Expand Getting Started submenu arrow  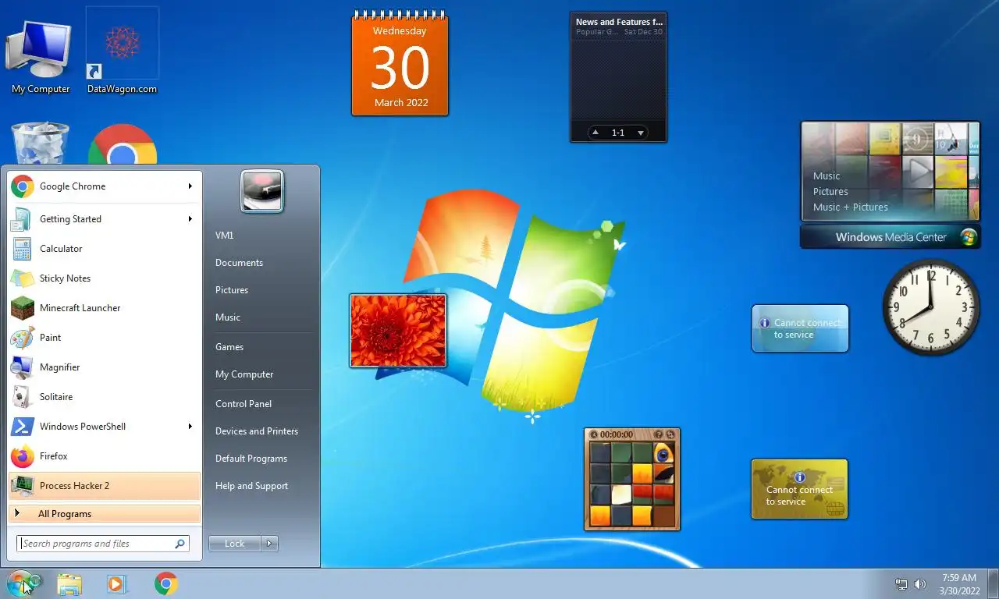click(x=190, y=219)
